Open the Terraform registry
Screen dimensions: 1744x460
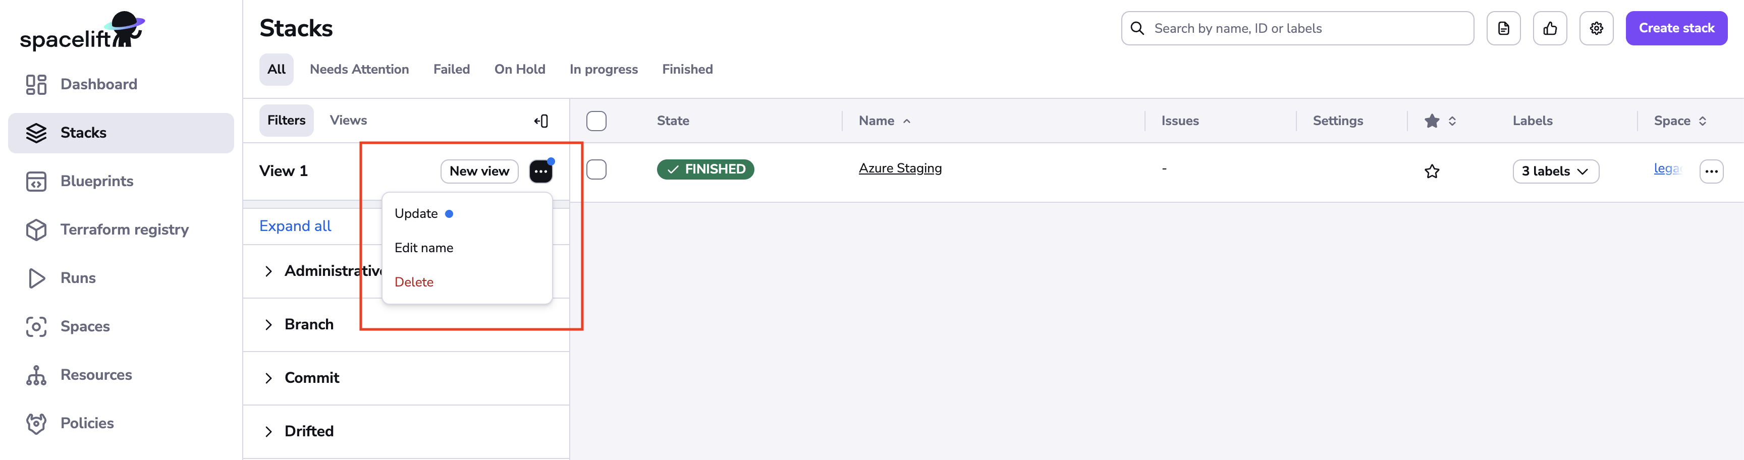pos(125,229)
